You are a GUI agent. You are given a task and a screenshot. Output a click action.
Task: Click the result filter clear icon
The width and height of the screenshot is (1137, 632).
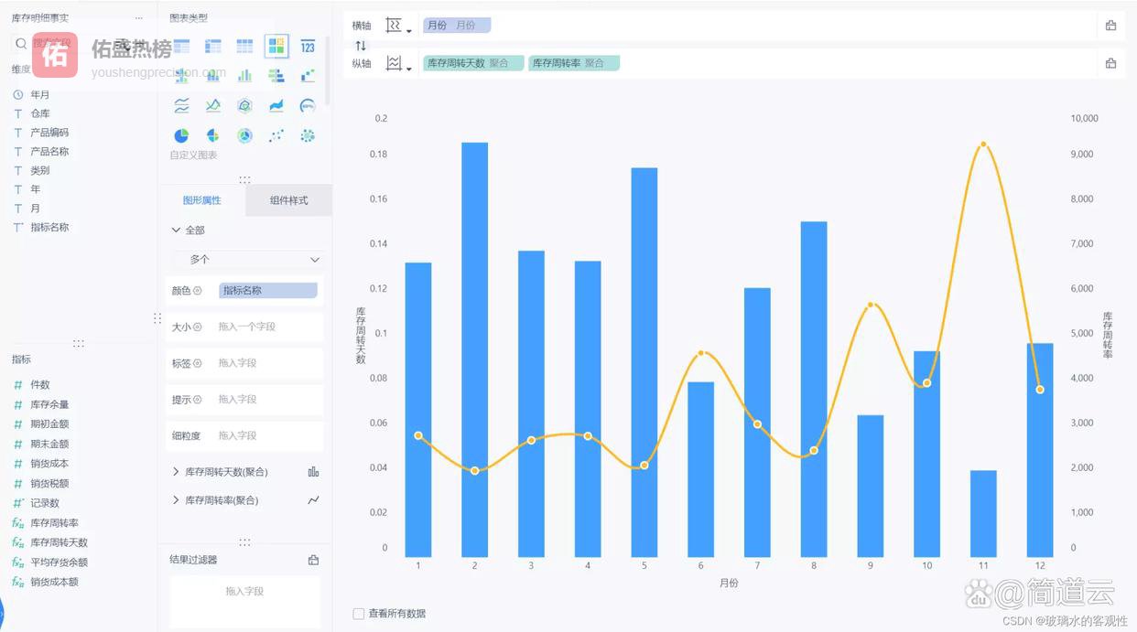313,560
